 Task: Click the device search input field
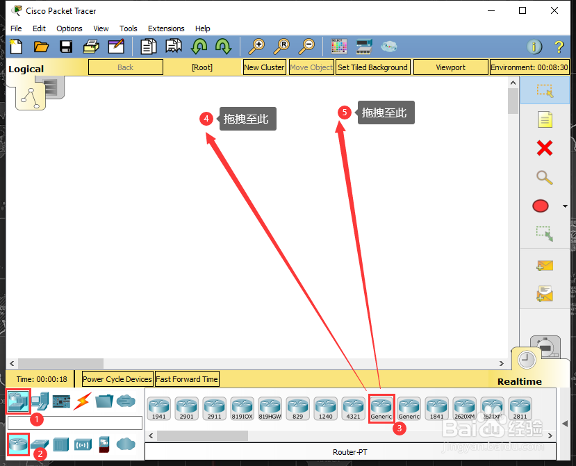click(x=75, y=423)
